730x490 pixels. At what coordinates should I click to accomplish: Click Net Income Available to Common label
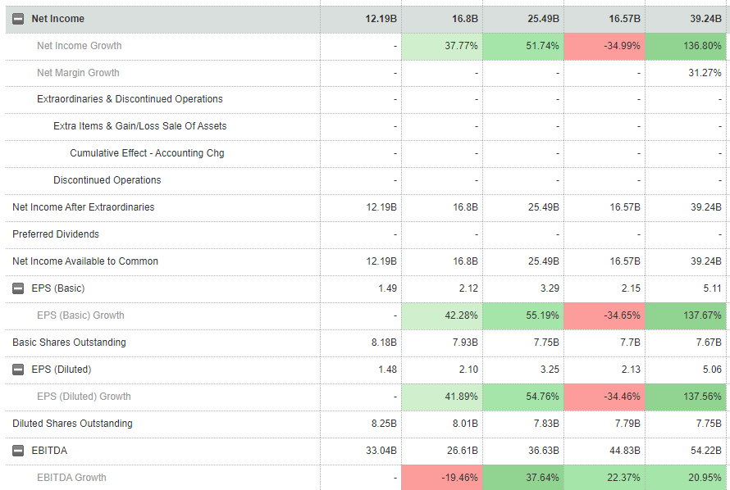pos(85,261)
